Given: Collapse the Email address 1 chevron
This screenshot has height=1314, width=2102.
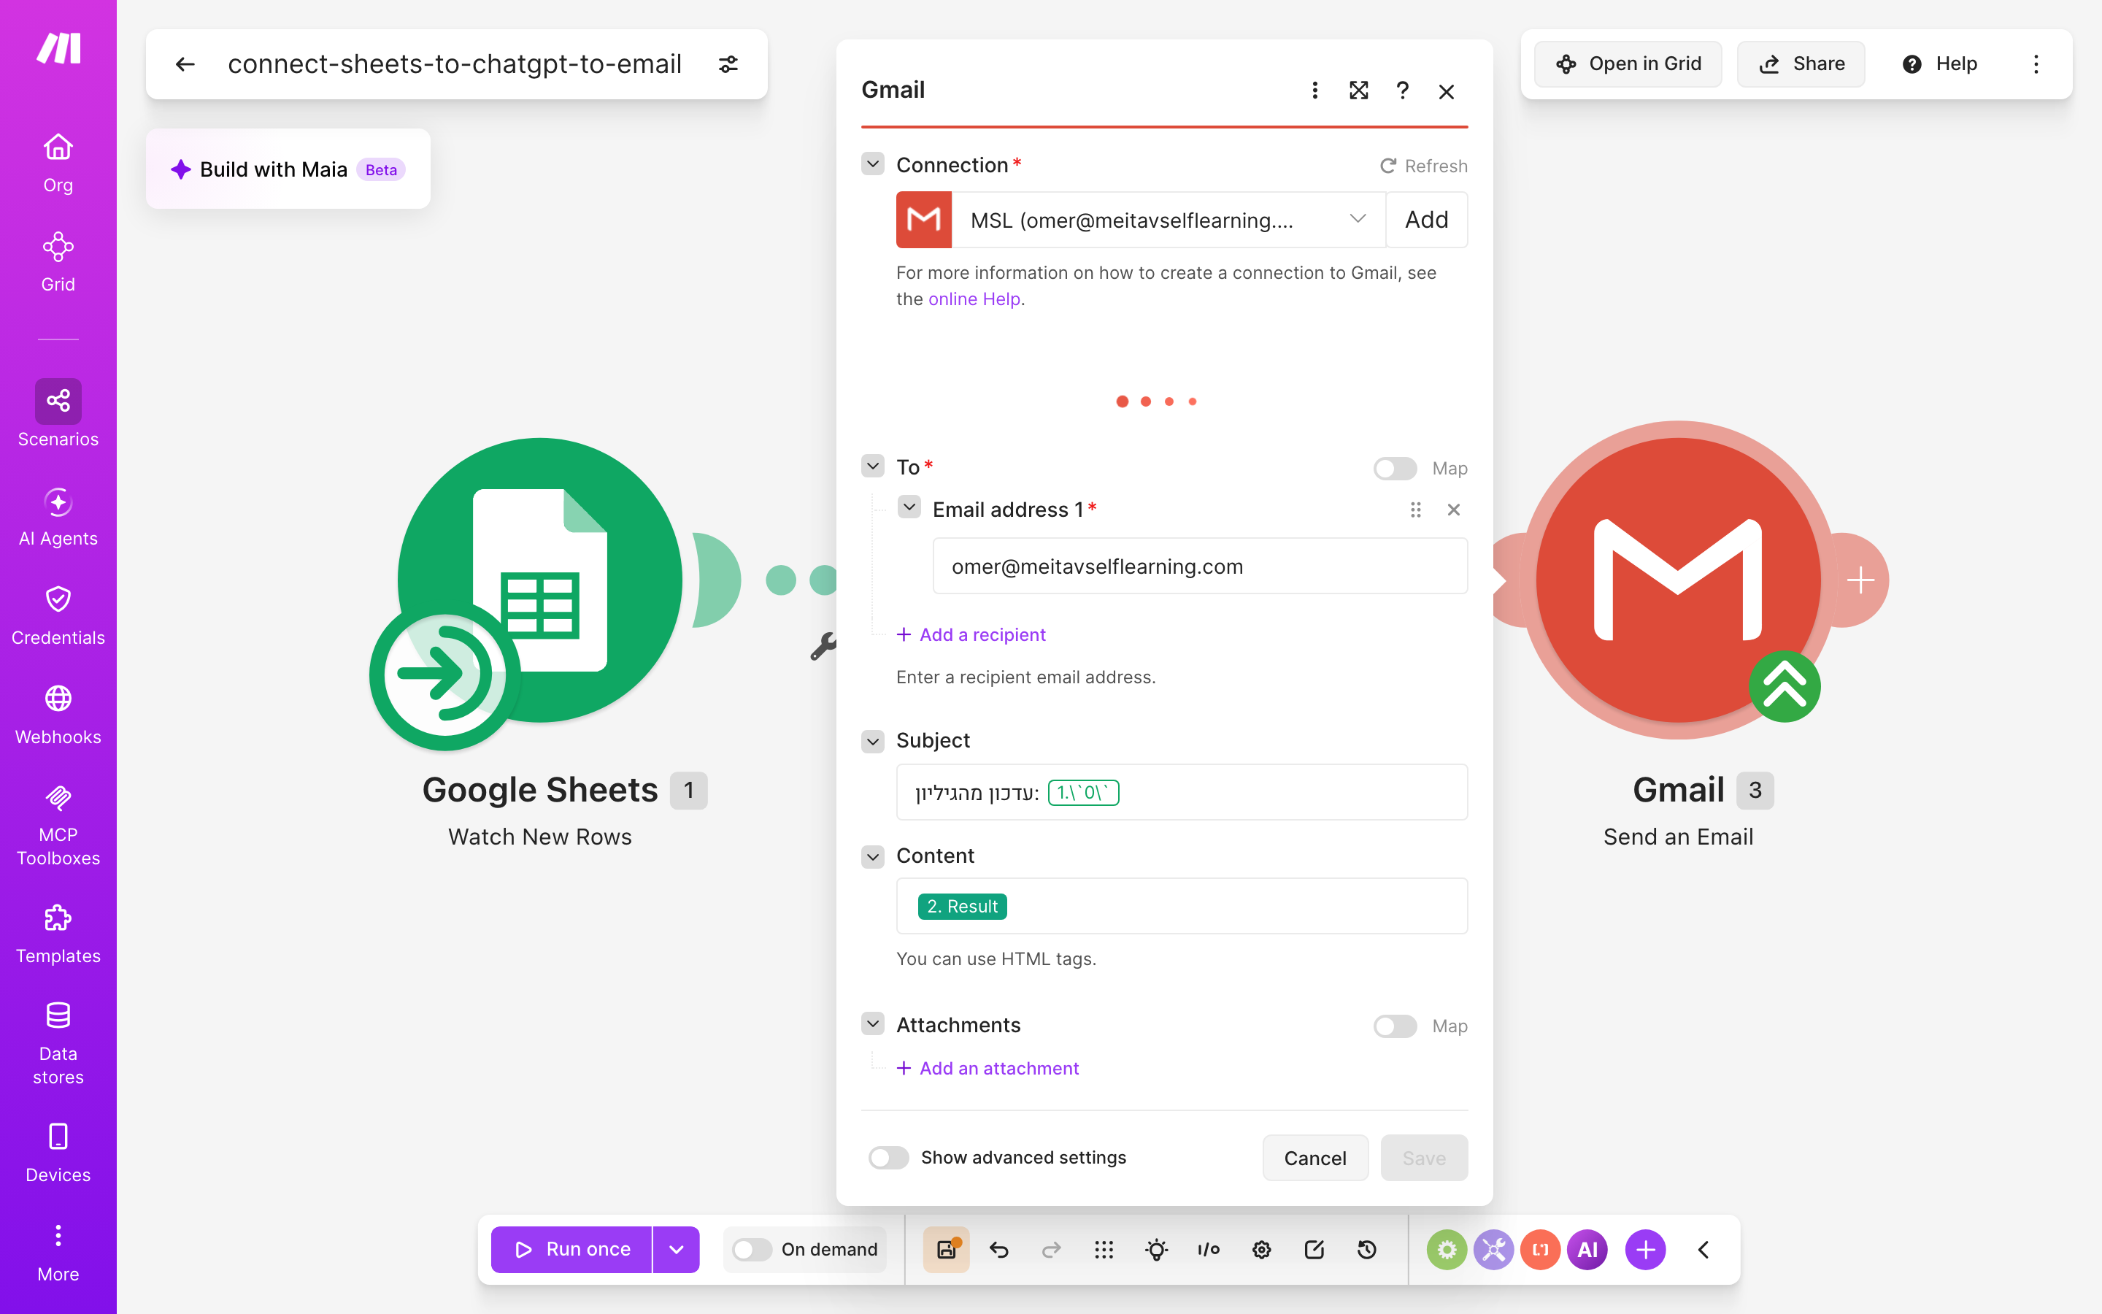Looking at the screenshot, I should 909,508.
